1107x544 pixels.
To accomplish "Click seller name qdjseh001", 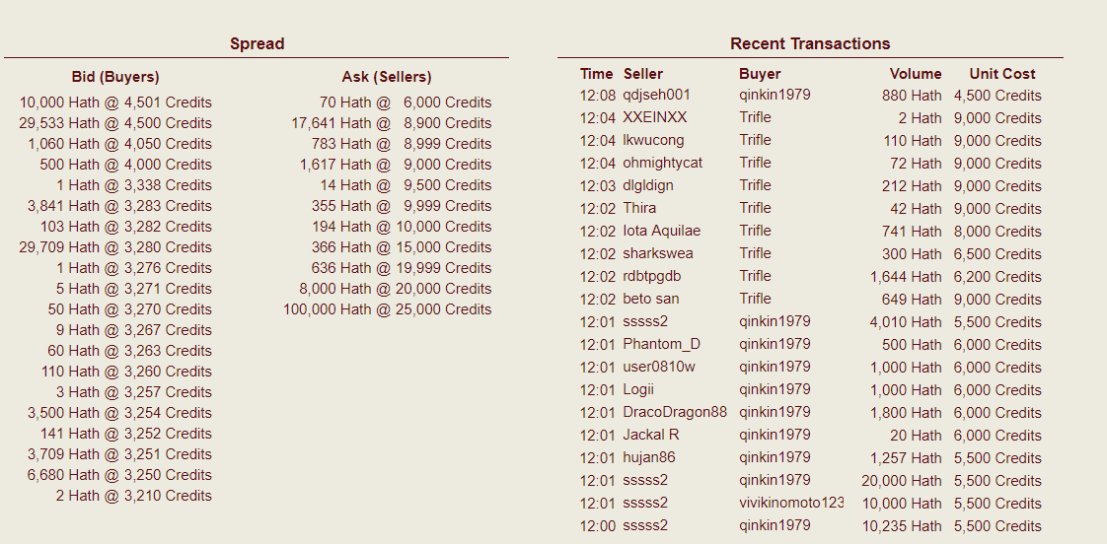I will (x=656, y=96).
